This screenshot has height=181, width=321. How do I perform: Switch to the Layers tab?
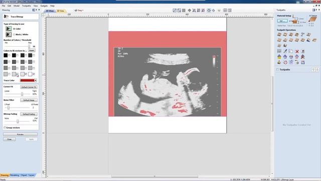(31, 175)
